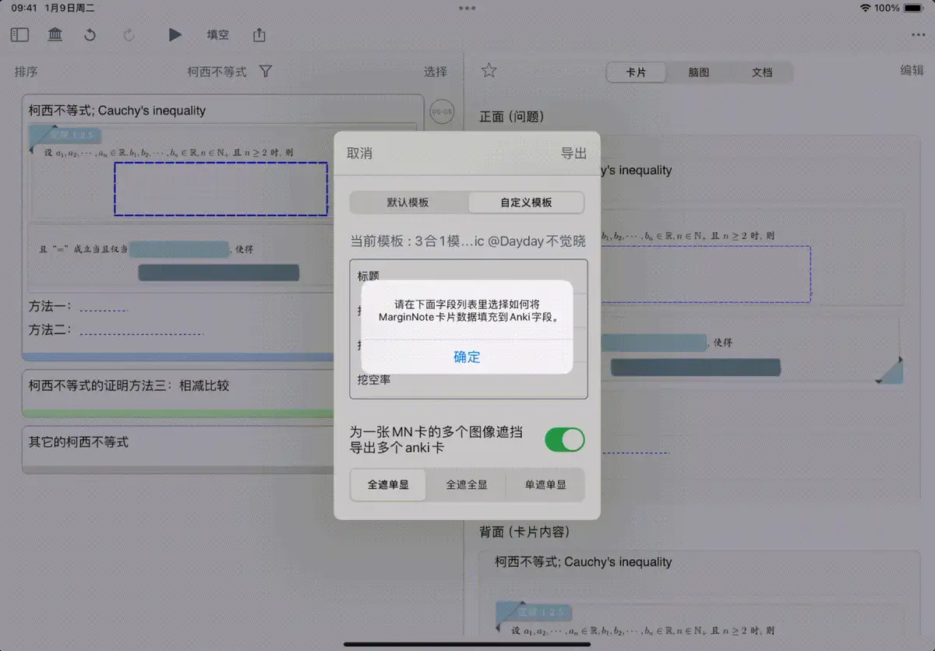Click 方法二 line in left card
The width and height of the screenshot is (935, 651).
116,329
